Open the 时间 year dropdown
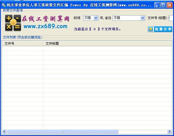This screenshot has height=136, width=174. (x=95, y=18)
